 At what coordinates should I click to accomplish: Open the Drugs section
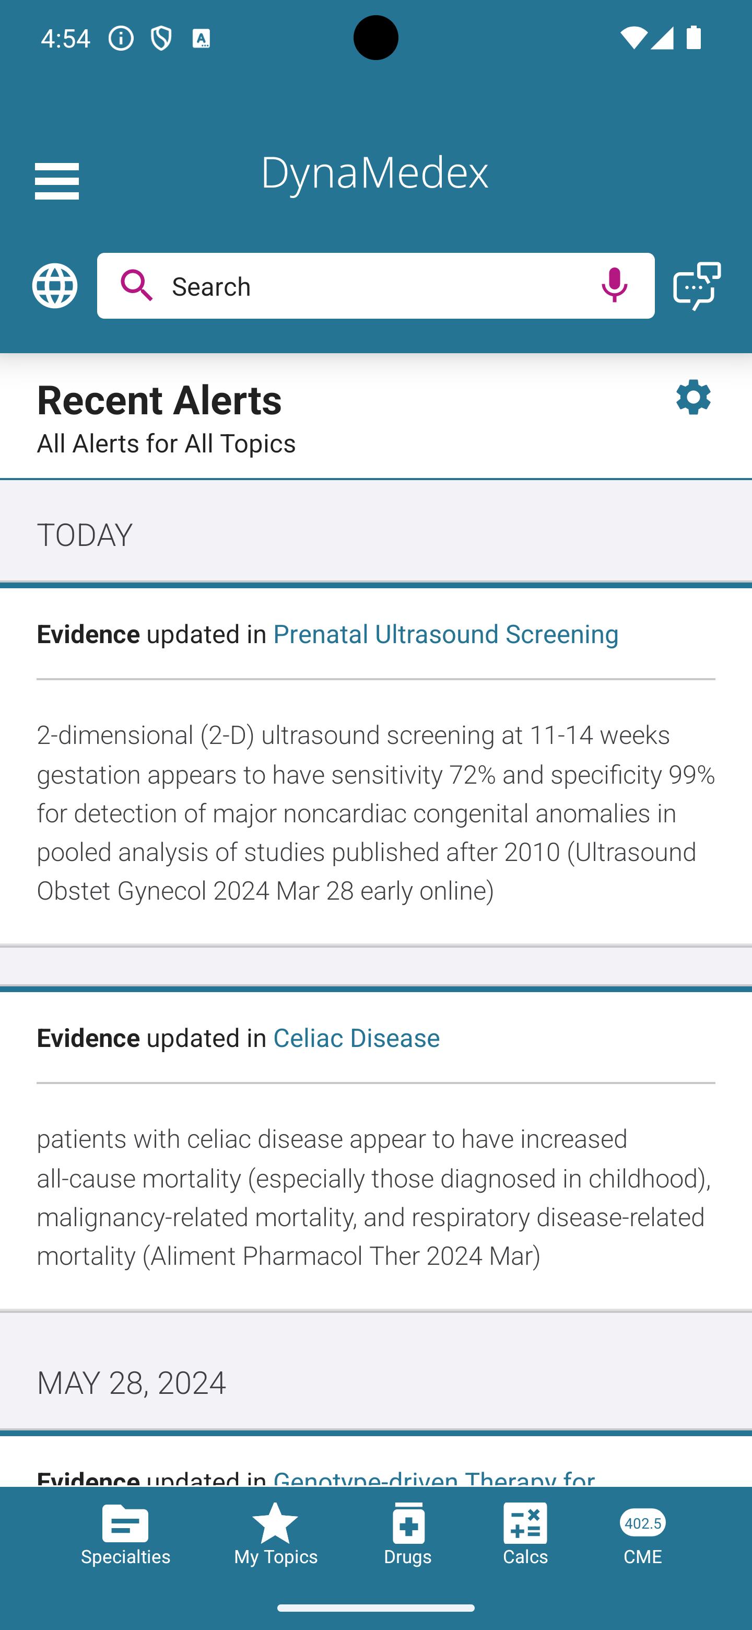point(408,1533)
